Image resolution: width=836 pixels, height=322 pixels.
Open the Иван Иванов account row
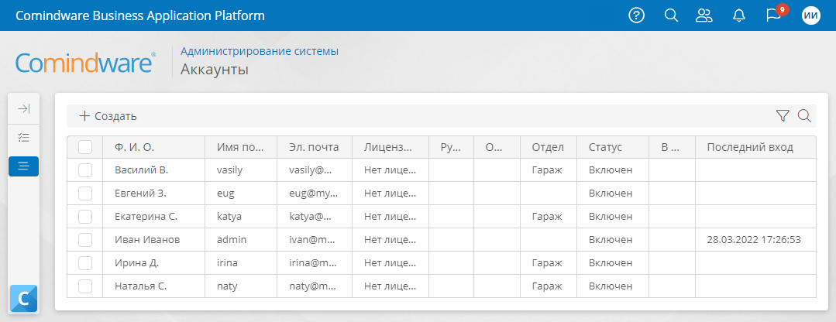[x=442, y=239]
